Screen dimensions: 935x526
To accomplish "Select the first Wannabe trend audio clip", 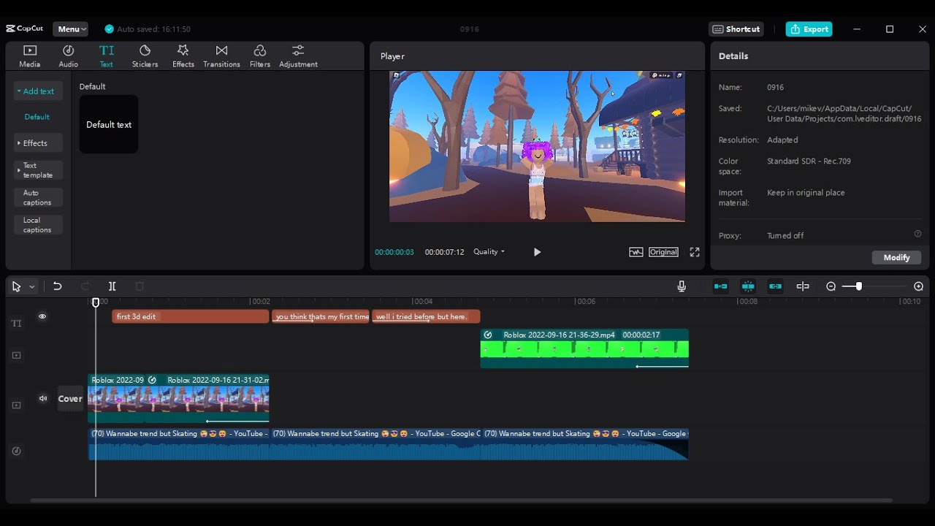I will (x=179, y=443).
